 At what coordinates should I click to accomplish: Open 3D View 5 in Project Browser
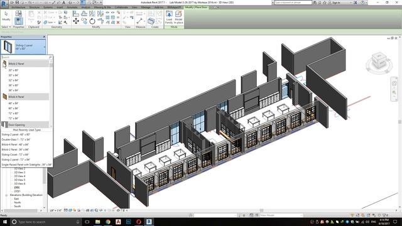coord(19,180)
